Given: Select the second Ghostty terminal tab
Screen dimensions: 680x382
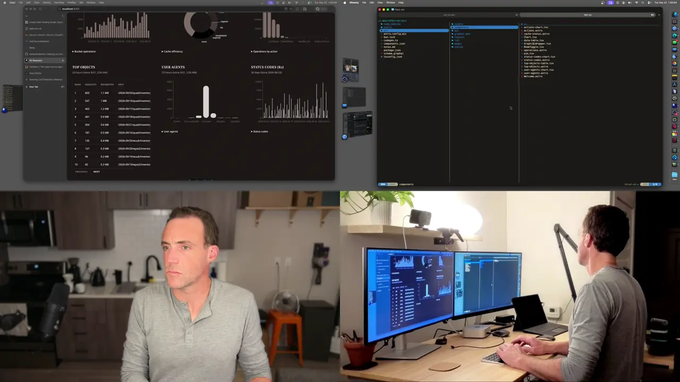Looking at the screenshot, I should (x=587, y=15).
